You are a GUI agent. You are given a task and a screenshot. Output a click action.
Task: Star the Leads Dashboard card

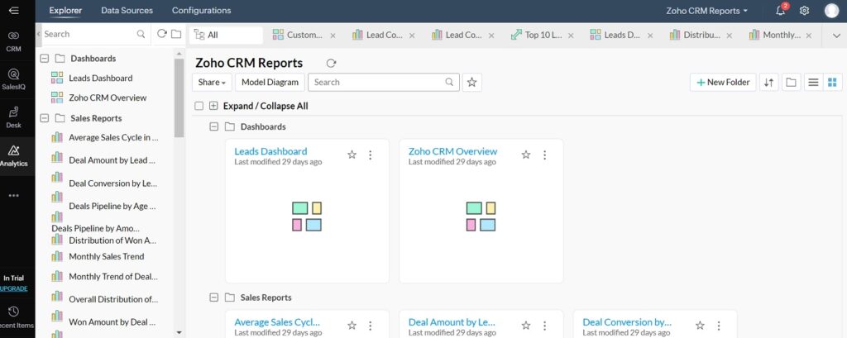352,155
